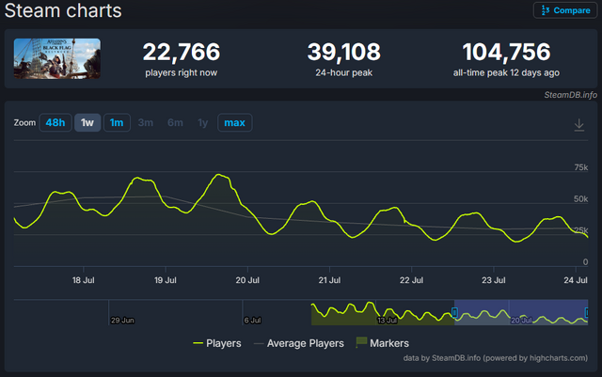
Task: Click the 1y zoom option
Action: (x=203, y=122)
